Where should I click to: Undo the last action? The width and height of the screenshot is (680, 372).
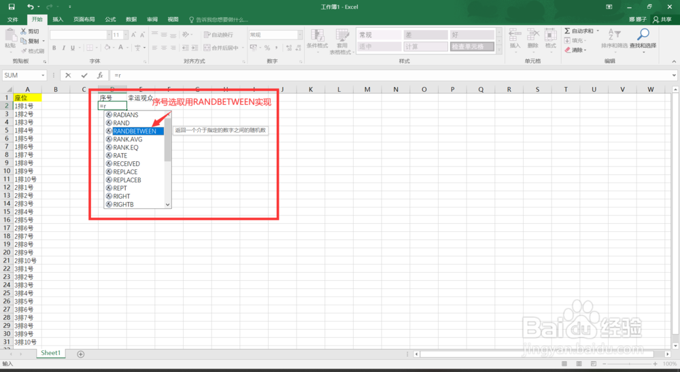point(30,7)
